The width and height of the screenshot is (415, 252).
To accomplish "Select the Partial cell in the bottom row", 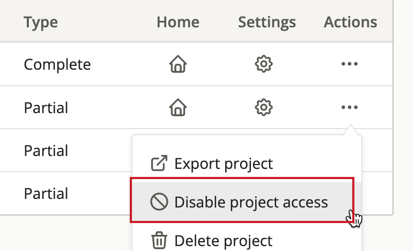I will tap(46, 194).
